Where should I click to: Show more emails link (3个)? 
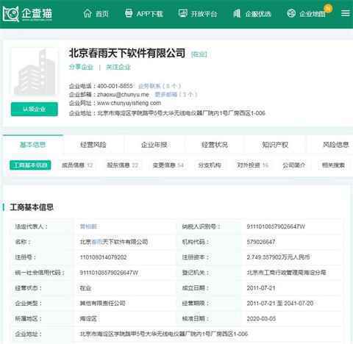pos(176,94)
